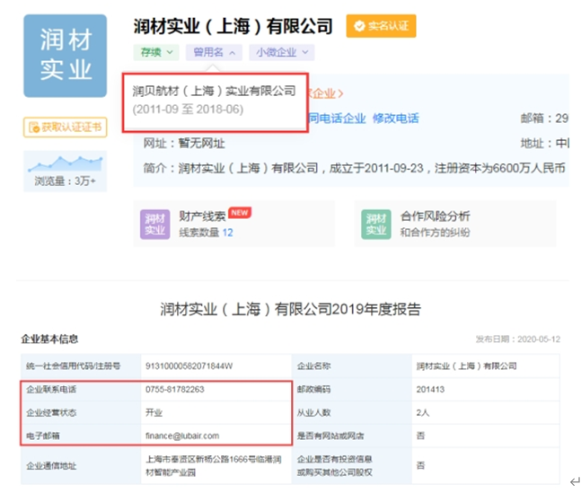Click the pageview trend chart

65,163
